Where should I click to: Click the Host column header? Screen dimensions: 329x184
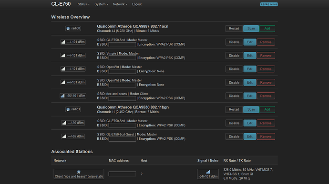[144, 161]
